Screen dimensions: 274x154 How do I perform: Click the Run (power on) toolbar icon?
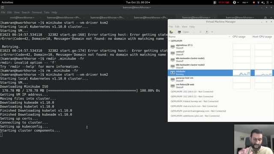194,32
